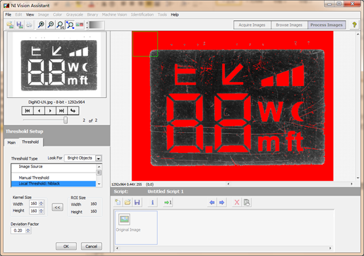Click the Kernel Height input field
The image size is (364, 256).
click(34, 211)
